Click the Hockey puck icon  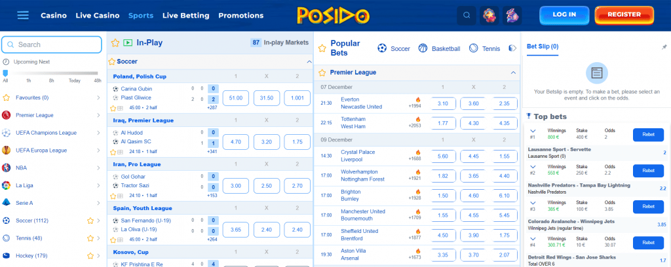click(x=6, y=256)
